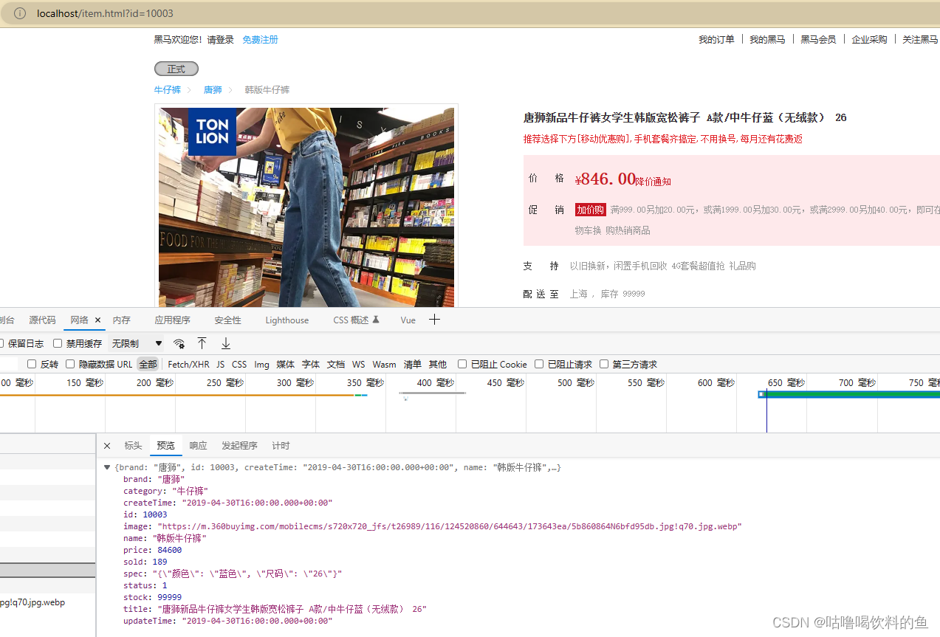
Task: Filter requests by 全部
Action: pyautogui.click(x=148, y=364)
